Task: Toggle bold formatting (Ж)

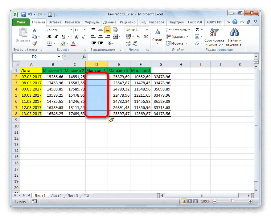Action: [x=49, y=36]
